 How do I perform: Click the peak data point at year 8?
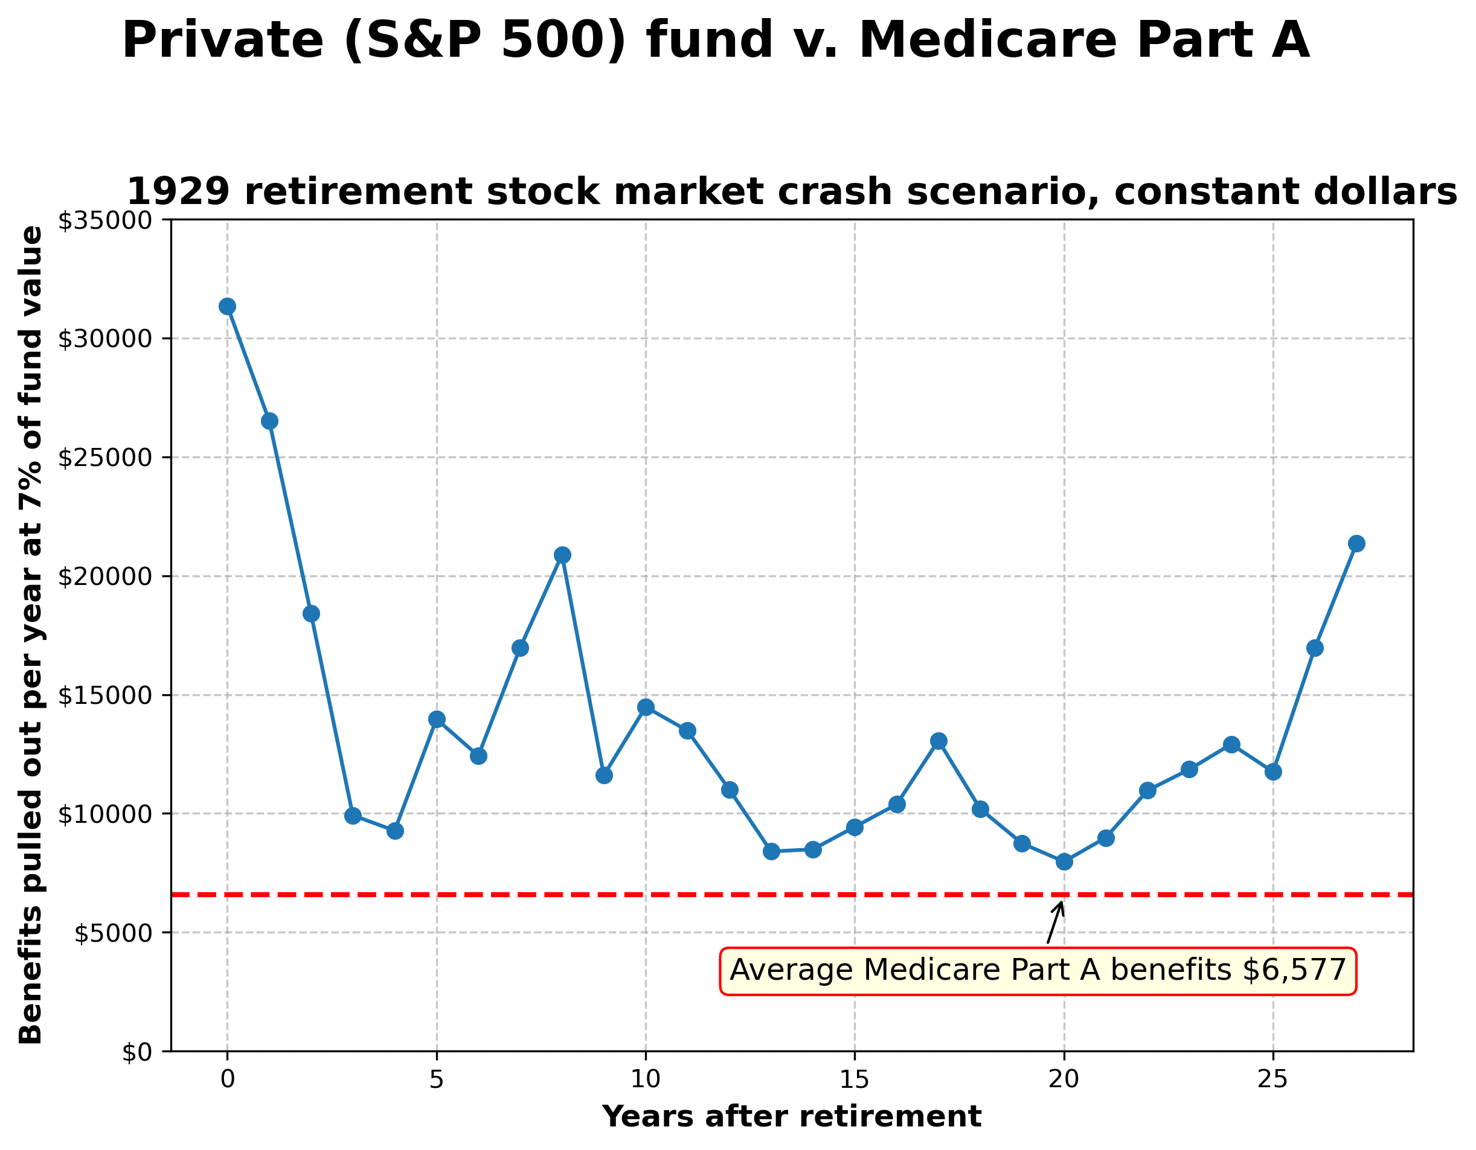tap(562, 555)
